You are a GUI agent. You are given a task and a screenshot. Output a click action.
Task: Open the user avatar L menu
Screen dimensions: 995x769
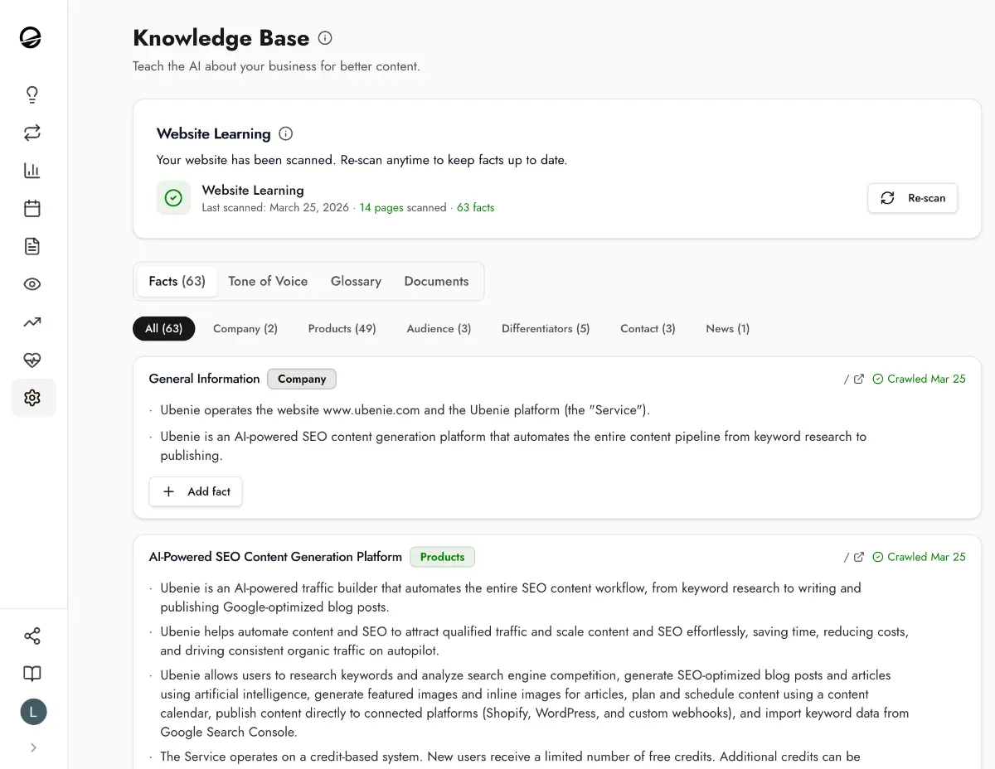pyautogui.click(x=33, y=712)
